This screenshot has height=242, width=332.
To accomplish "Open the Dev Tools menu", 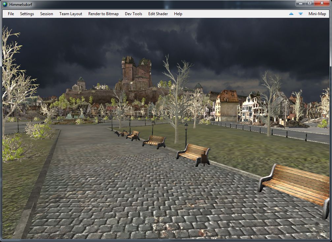I will tap(134, 14).
